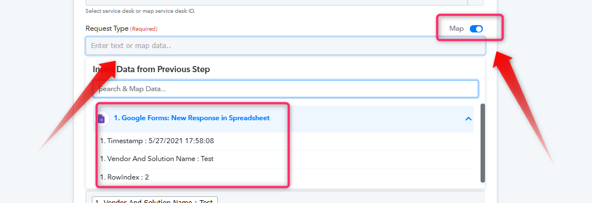The height and width of the screenshot is (203, 592).
Task: Choose the RowIndex : 2 entry
Action: point(124,177)
